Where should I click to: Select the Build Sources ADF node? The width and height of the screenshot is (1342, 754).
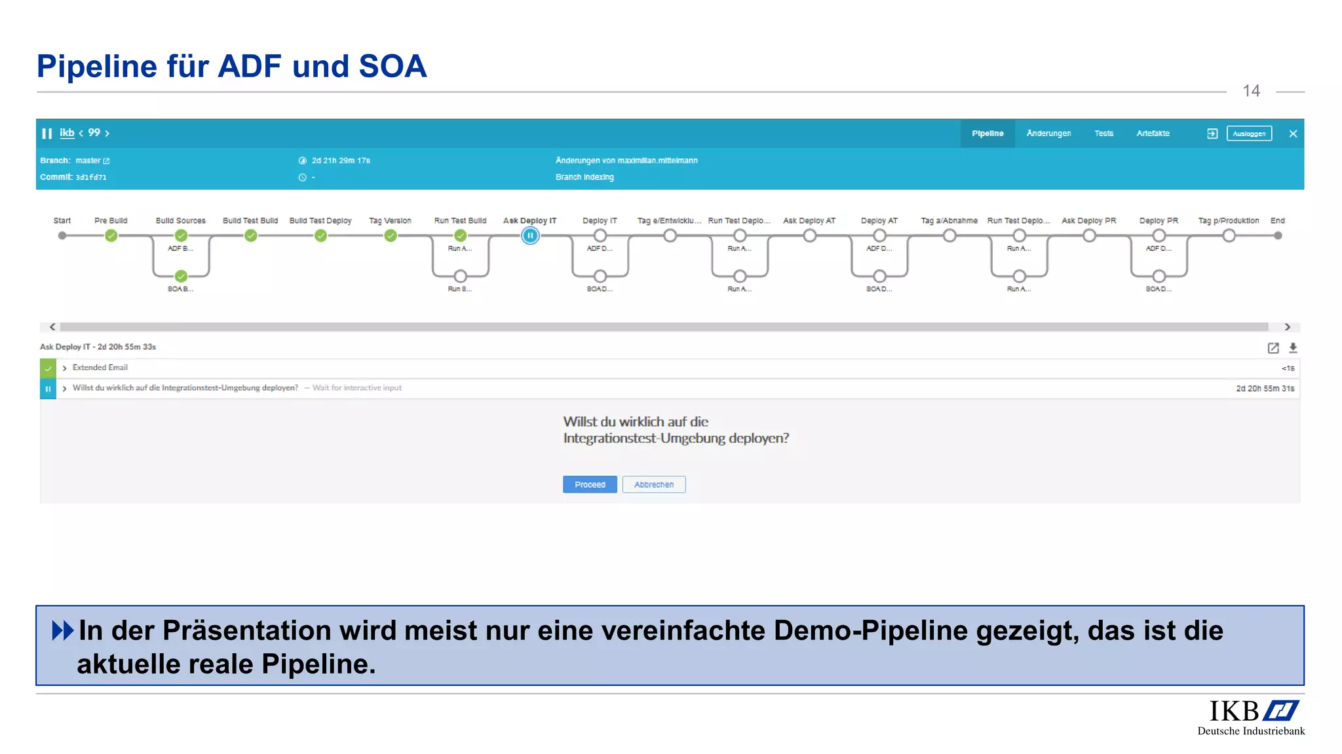coord(181,236)
